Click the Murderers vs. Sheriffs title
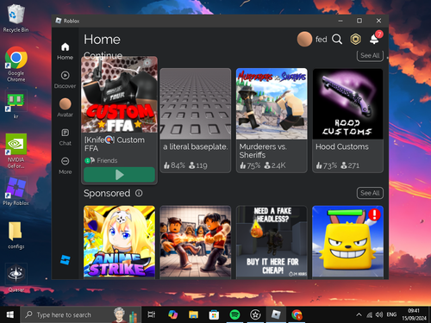The image size is (431, 323). point(263,151)
